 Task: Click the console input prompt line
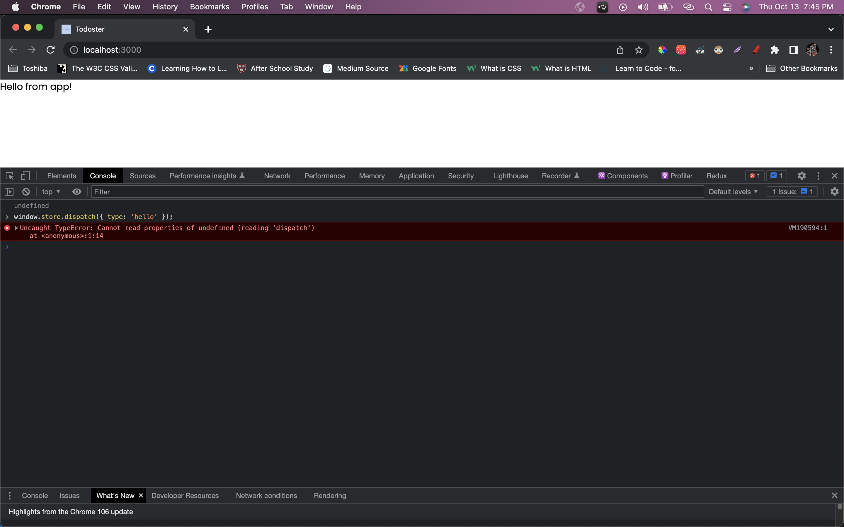pyautogui.click(x=422, y=247)
